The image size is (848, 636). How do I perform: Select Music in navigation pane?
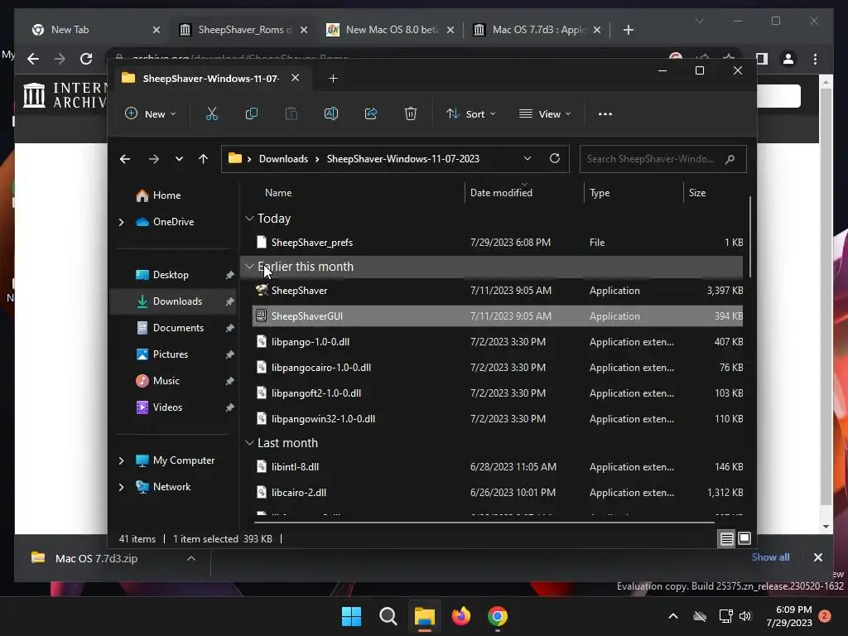166,381
